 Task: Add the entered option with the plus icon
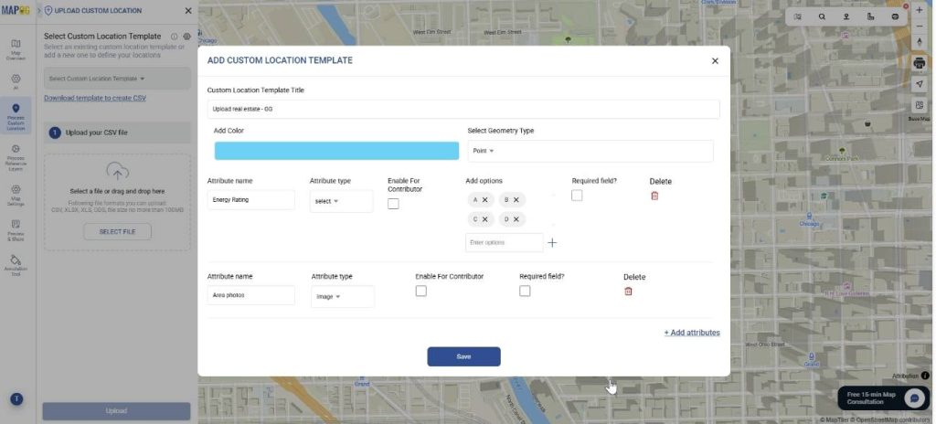(552, 242)
